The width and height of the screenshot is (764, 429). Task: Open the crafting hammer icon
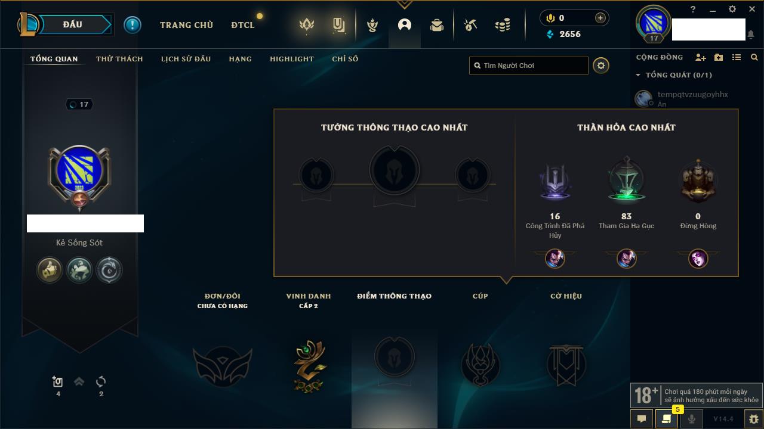[x=470, y=25]
